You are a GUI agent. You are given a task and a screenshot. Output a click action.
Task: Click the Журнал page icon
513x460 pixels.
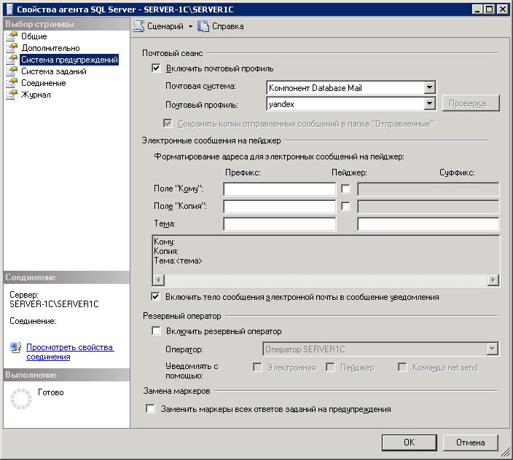tap(11, 95)
